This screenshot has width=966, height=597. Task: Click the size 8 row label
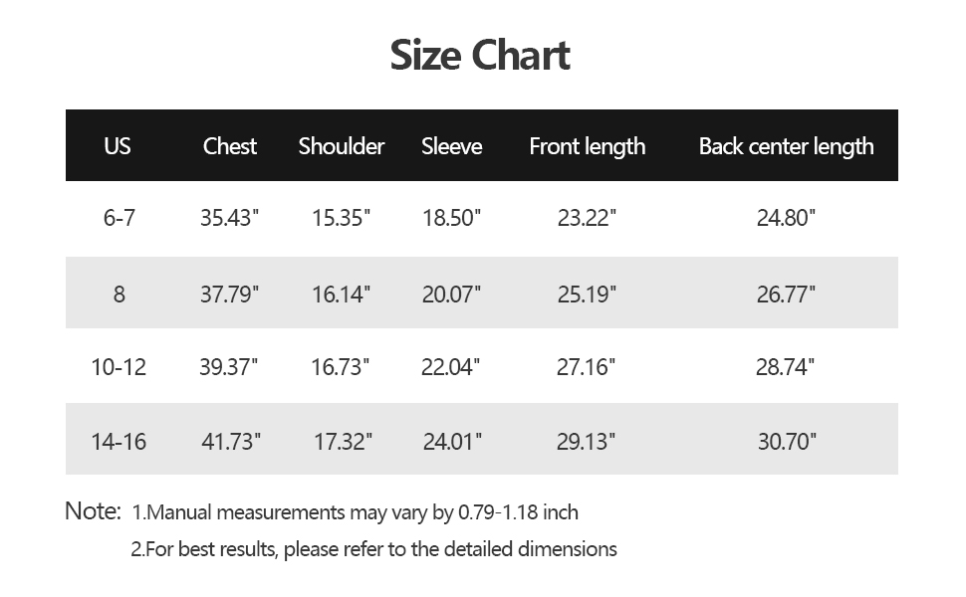pyautogui.click(x=119, y=295)
